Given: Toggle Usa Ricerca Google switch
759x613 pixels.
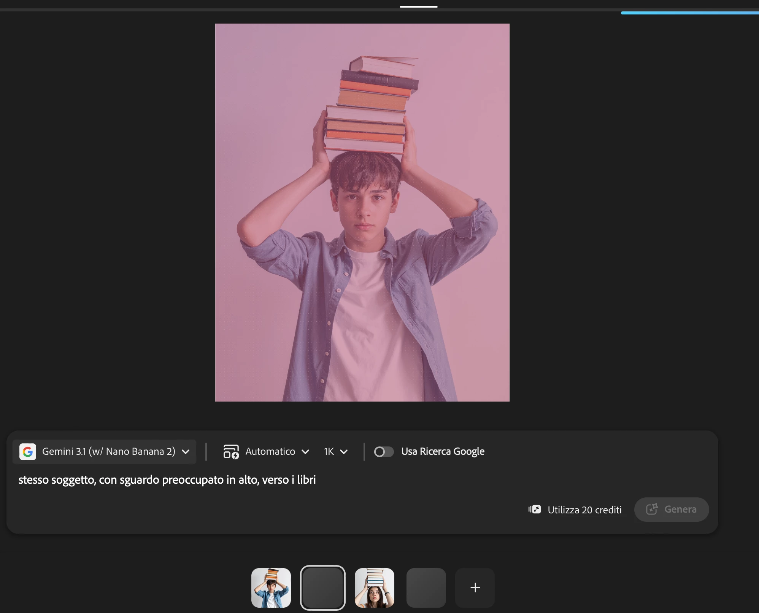Looking at the screenshot, I should tap(383, 452).
